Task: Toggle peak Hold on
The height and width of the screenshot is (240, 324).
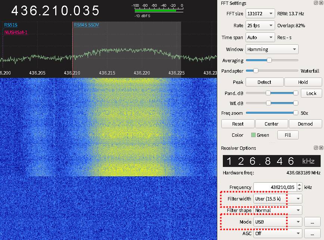Action: 303,82
